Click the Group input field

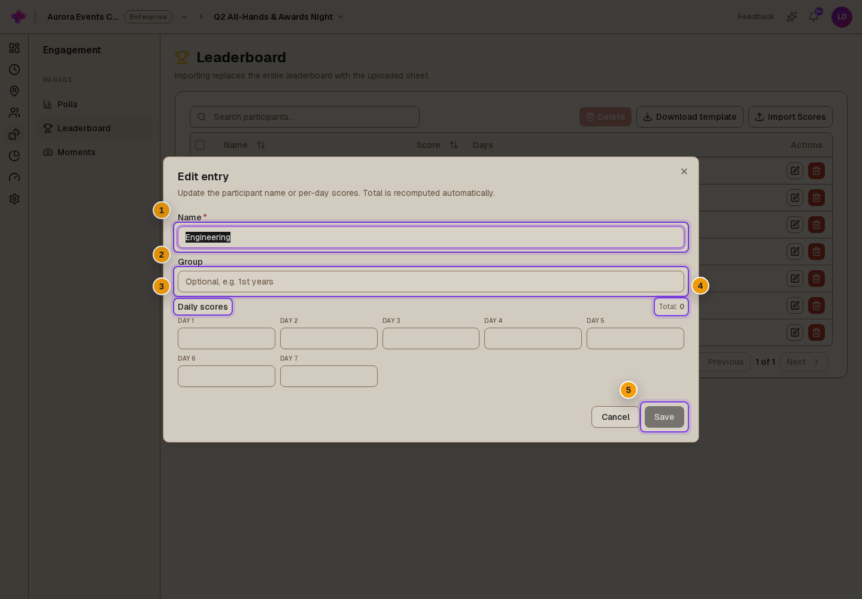(x=431, y=282)
